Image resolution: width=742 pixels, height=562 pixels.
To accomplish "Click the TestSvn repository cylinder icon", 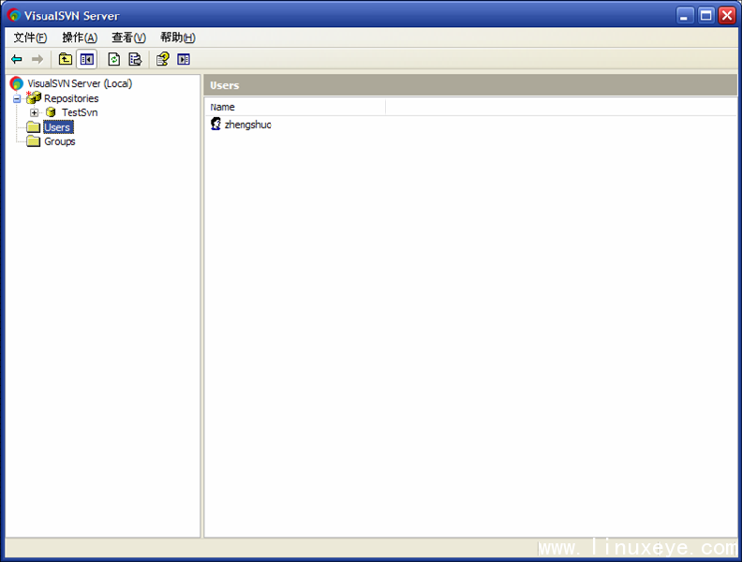I will point(51,112).
